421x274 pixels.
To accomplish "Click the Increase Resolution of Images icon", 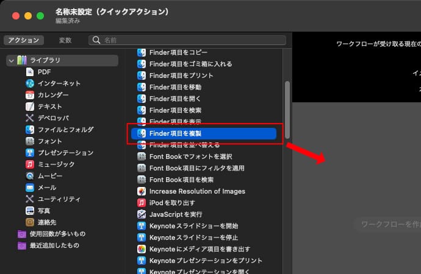I will click(x=142, y=191).
